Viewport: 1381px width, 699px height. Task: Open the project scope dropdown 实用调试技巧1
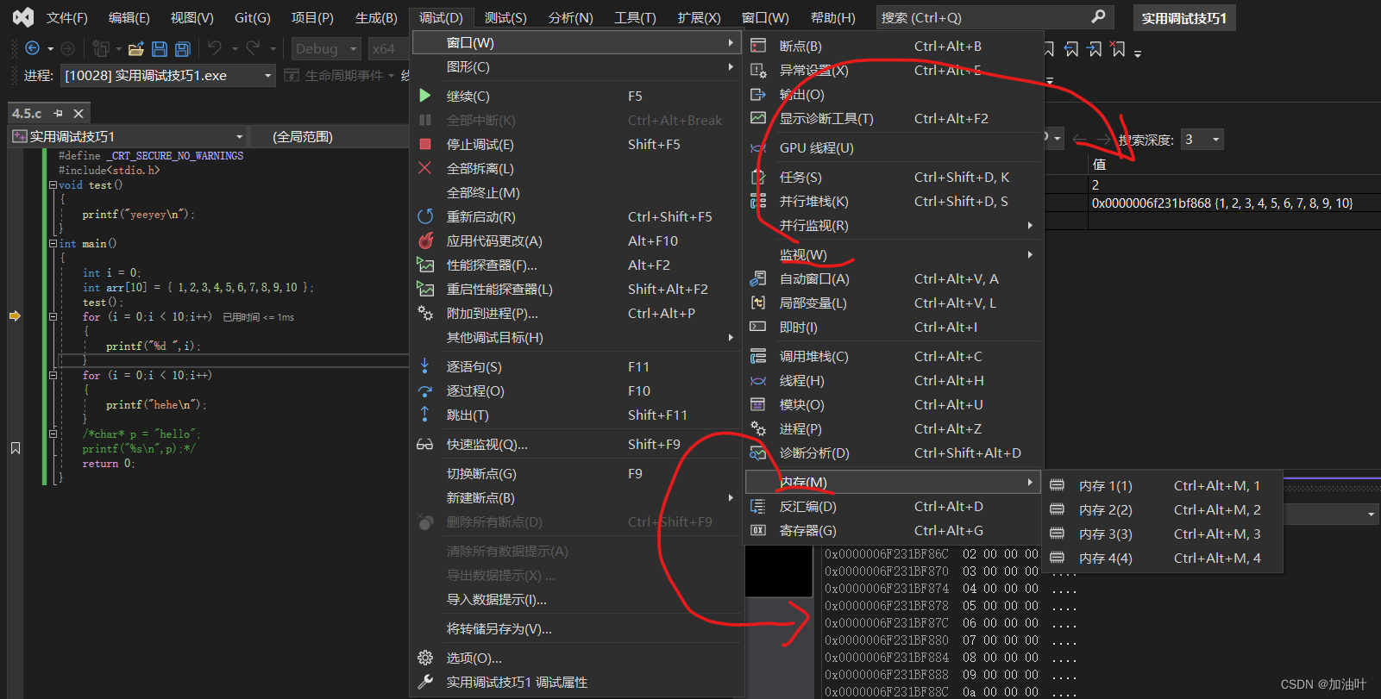tap(128, 136)
